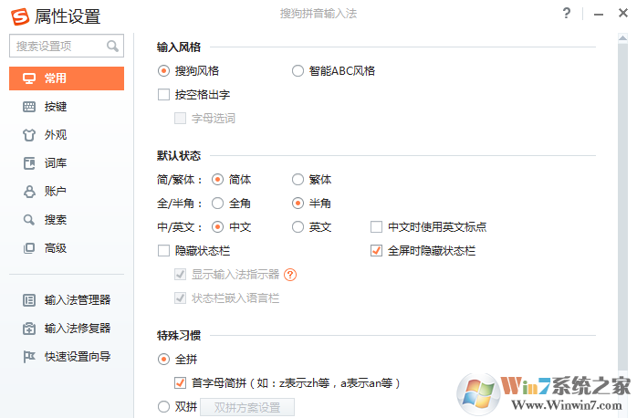Open the 输入法管理器 menu item
The width and height of the screenshot is (637, 418).
pos(77,300)
